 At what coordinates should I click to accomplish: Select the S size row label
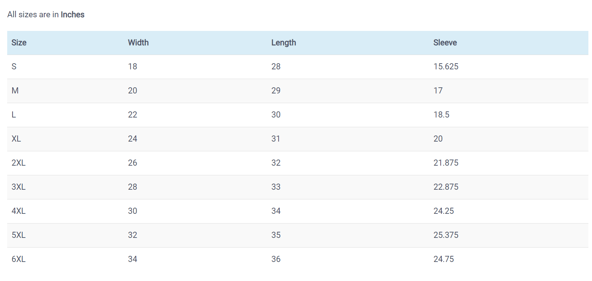coord(14,66)
